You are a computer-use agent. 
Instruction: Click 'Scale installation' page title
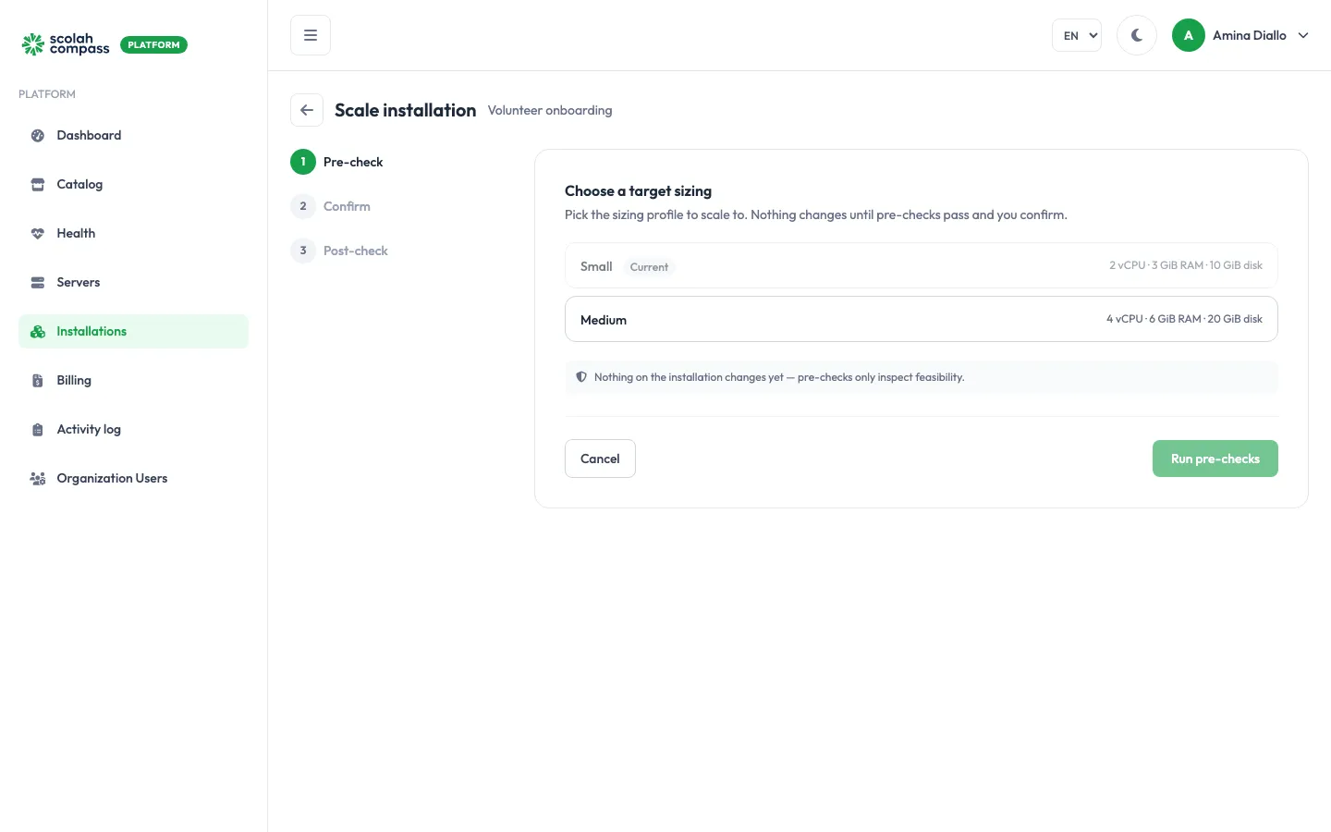point(405,110)
